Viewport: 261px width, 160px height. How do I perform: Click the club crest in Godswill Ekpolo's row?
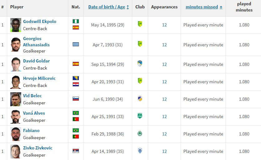tap(140, 24)
